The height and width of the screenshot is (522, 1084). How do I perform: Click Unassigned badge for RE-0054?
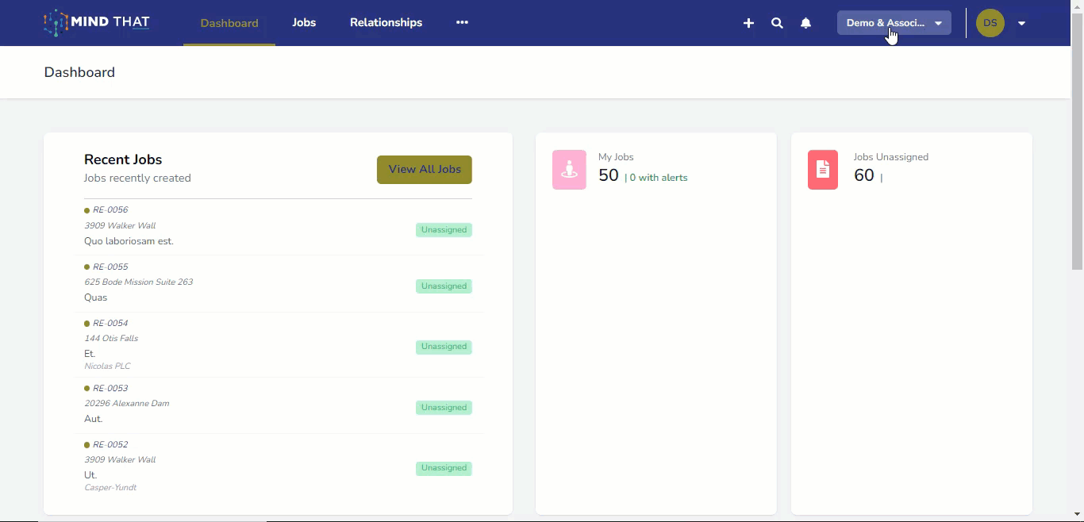[444, 347]
